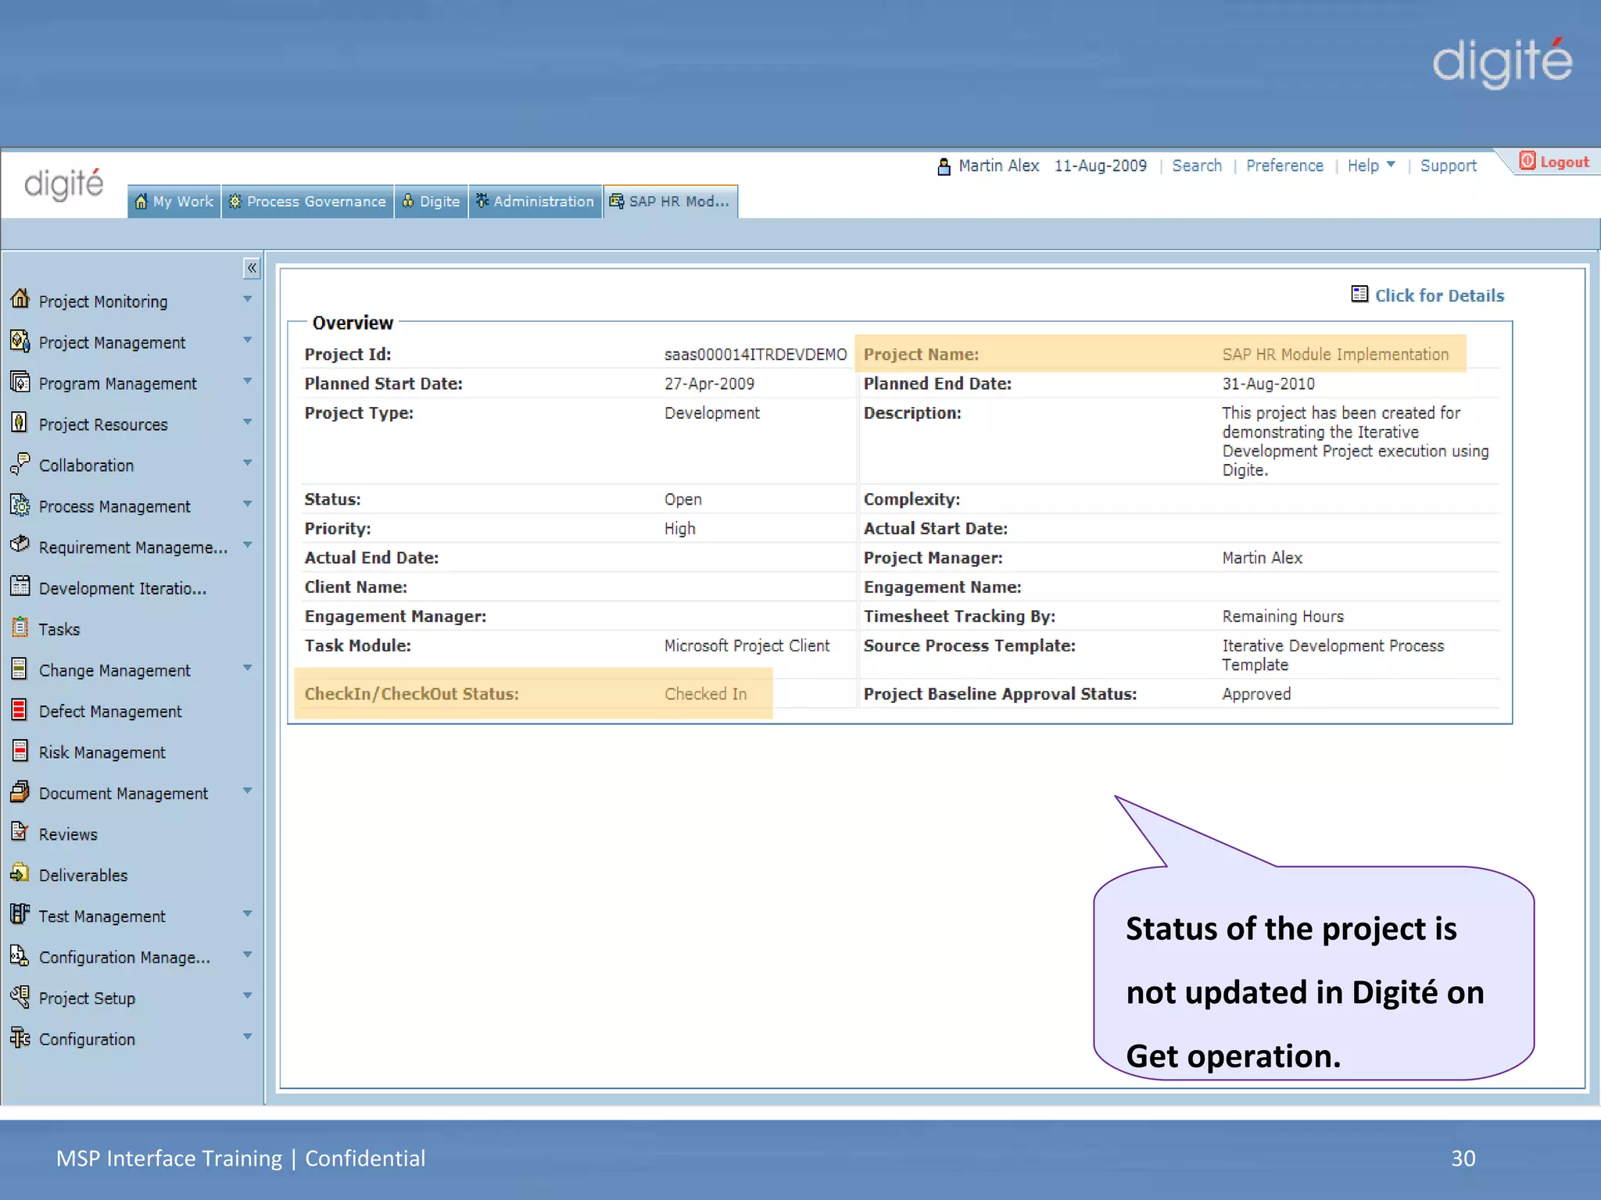Expand the Configuration menu arrow
Screen dimensions: 1601x1200
click(x=247, y=1037)
